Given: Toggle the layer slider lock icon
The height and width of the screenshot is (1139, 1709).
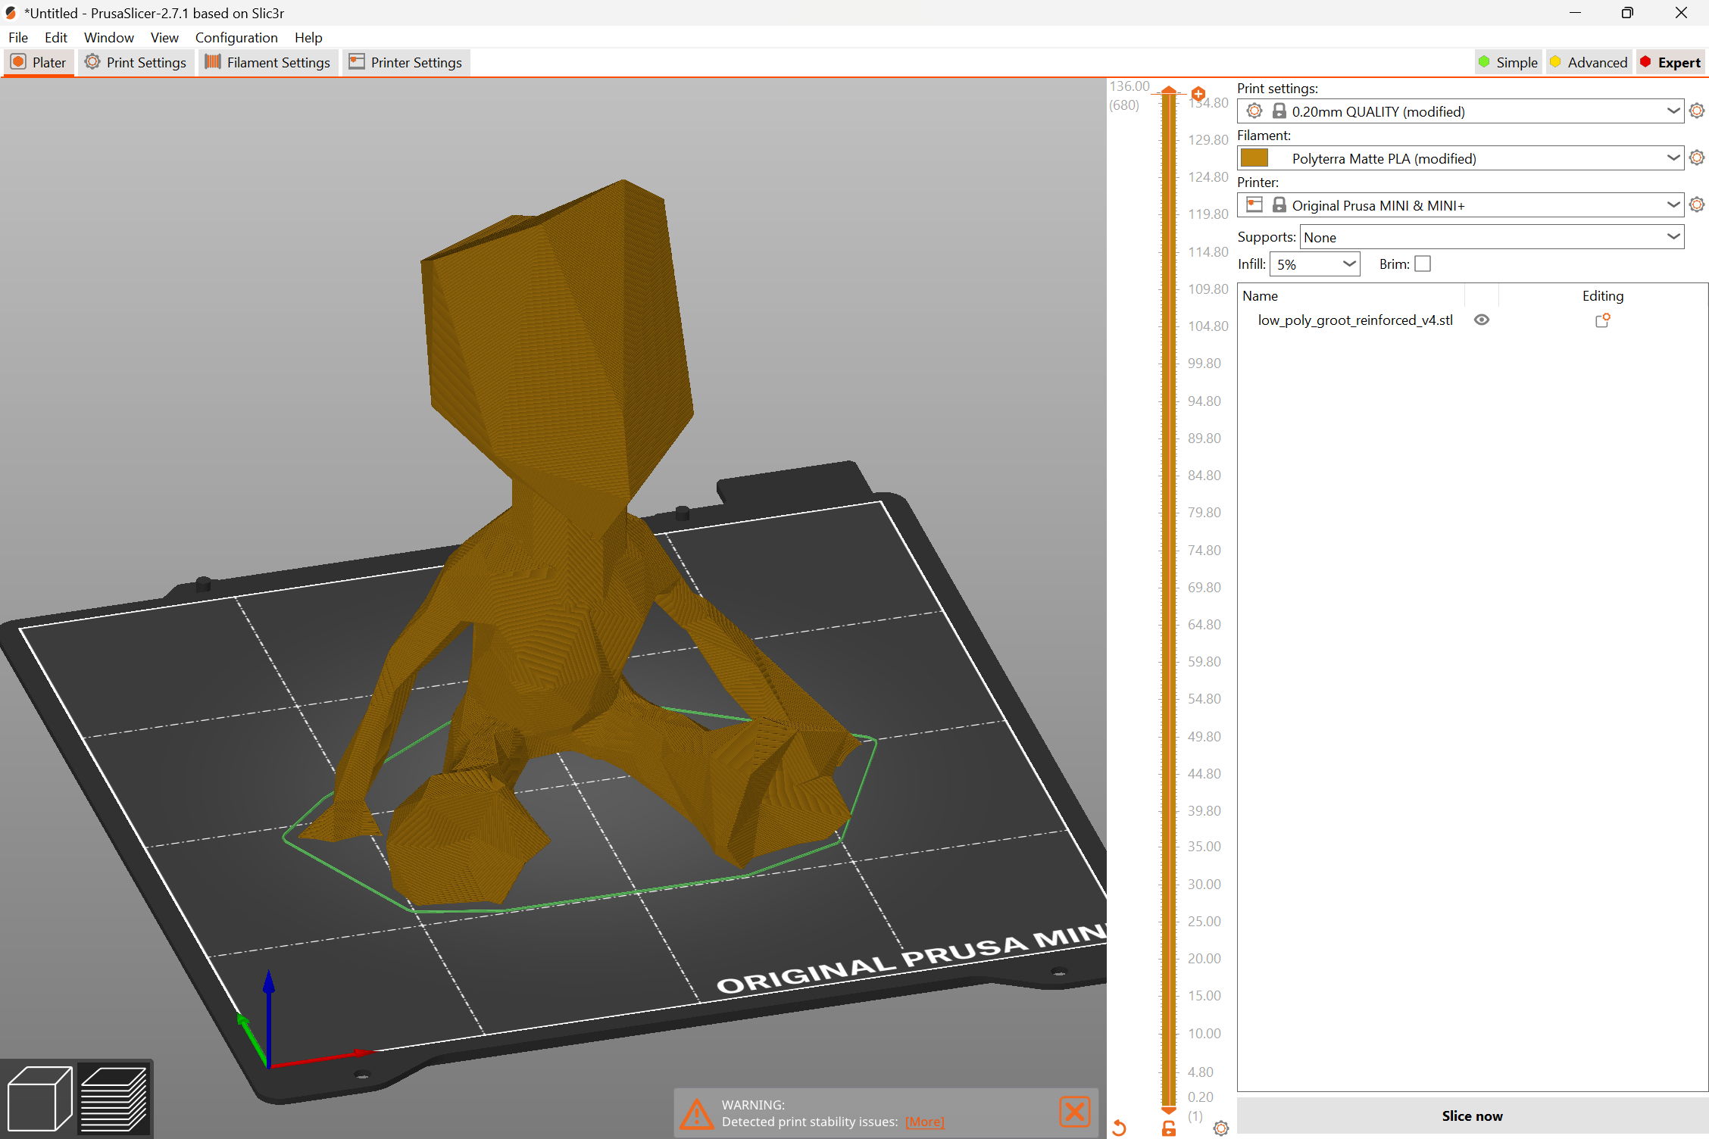Looking at the screenshot, I should click(1169, 1128).
